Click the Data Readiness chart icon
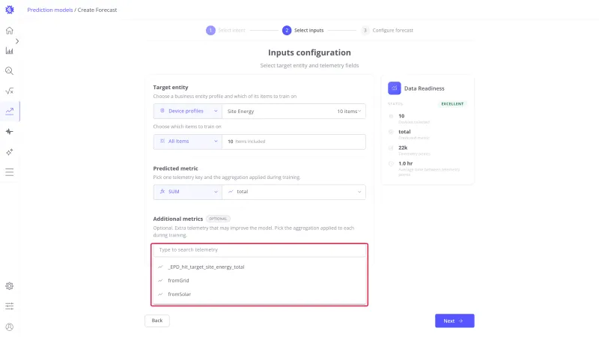The image size is (599, 337). 395,88
